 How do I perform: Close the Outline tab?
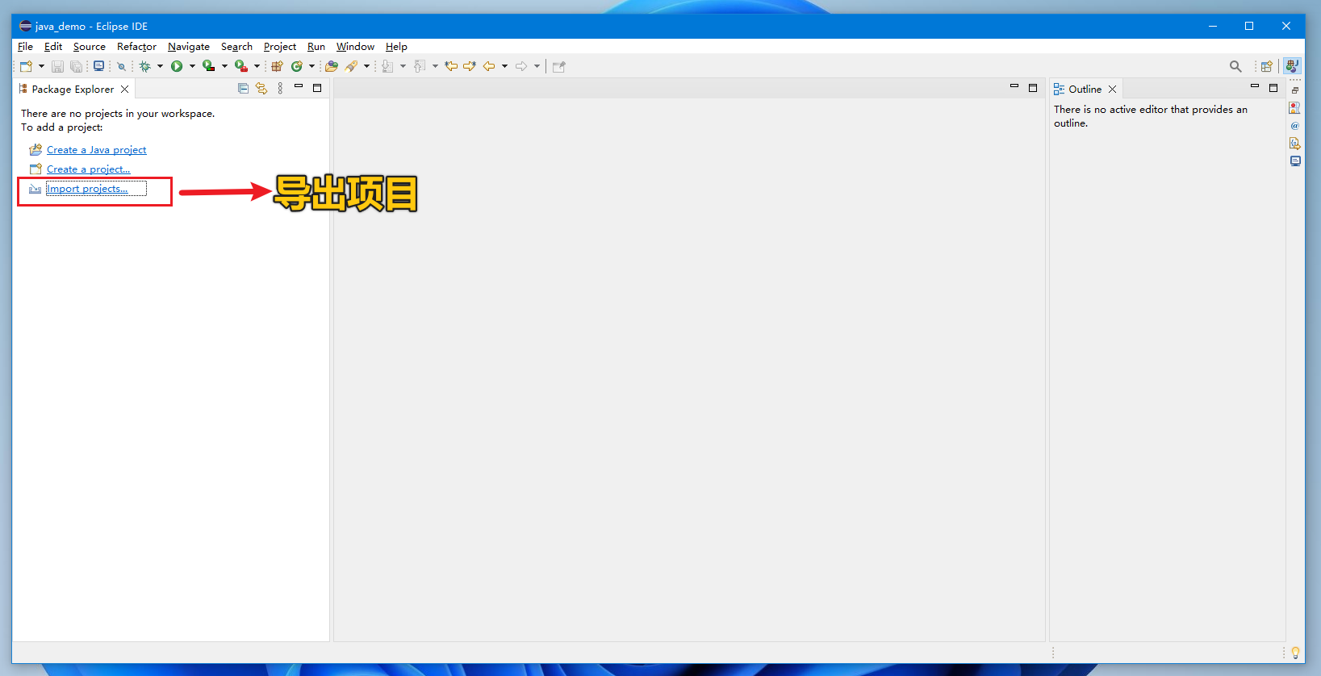click(1112, 90)
